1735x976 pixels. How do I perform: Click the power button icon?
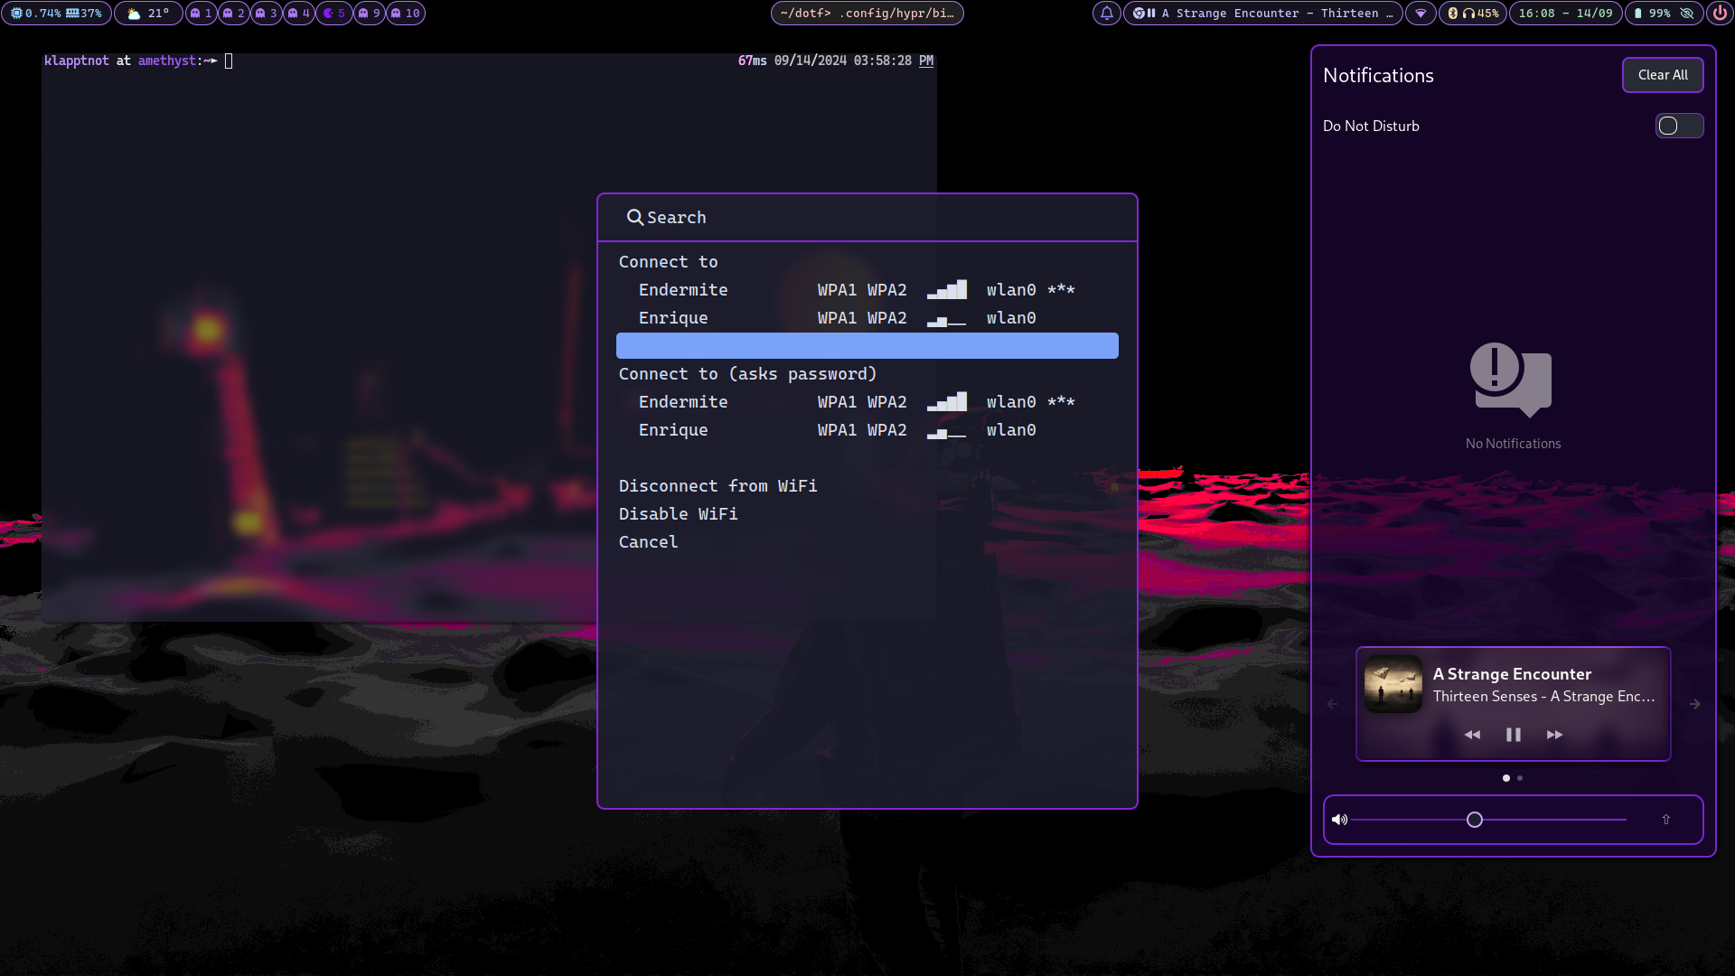click(x=1720, y=14)
